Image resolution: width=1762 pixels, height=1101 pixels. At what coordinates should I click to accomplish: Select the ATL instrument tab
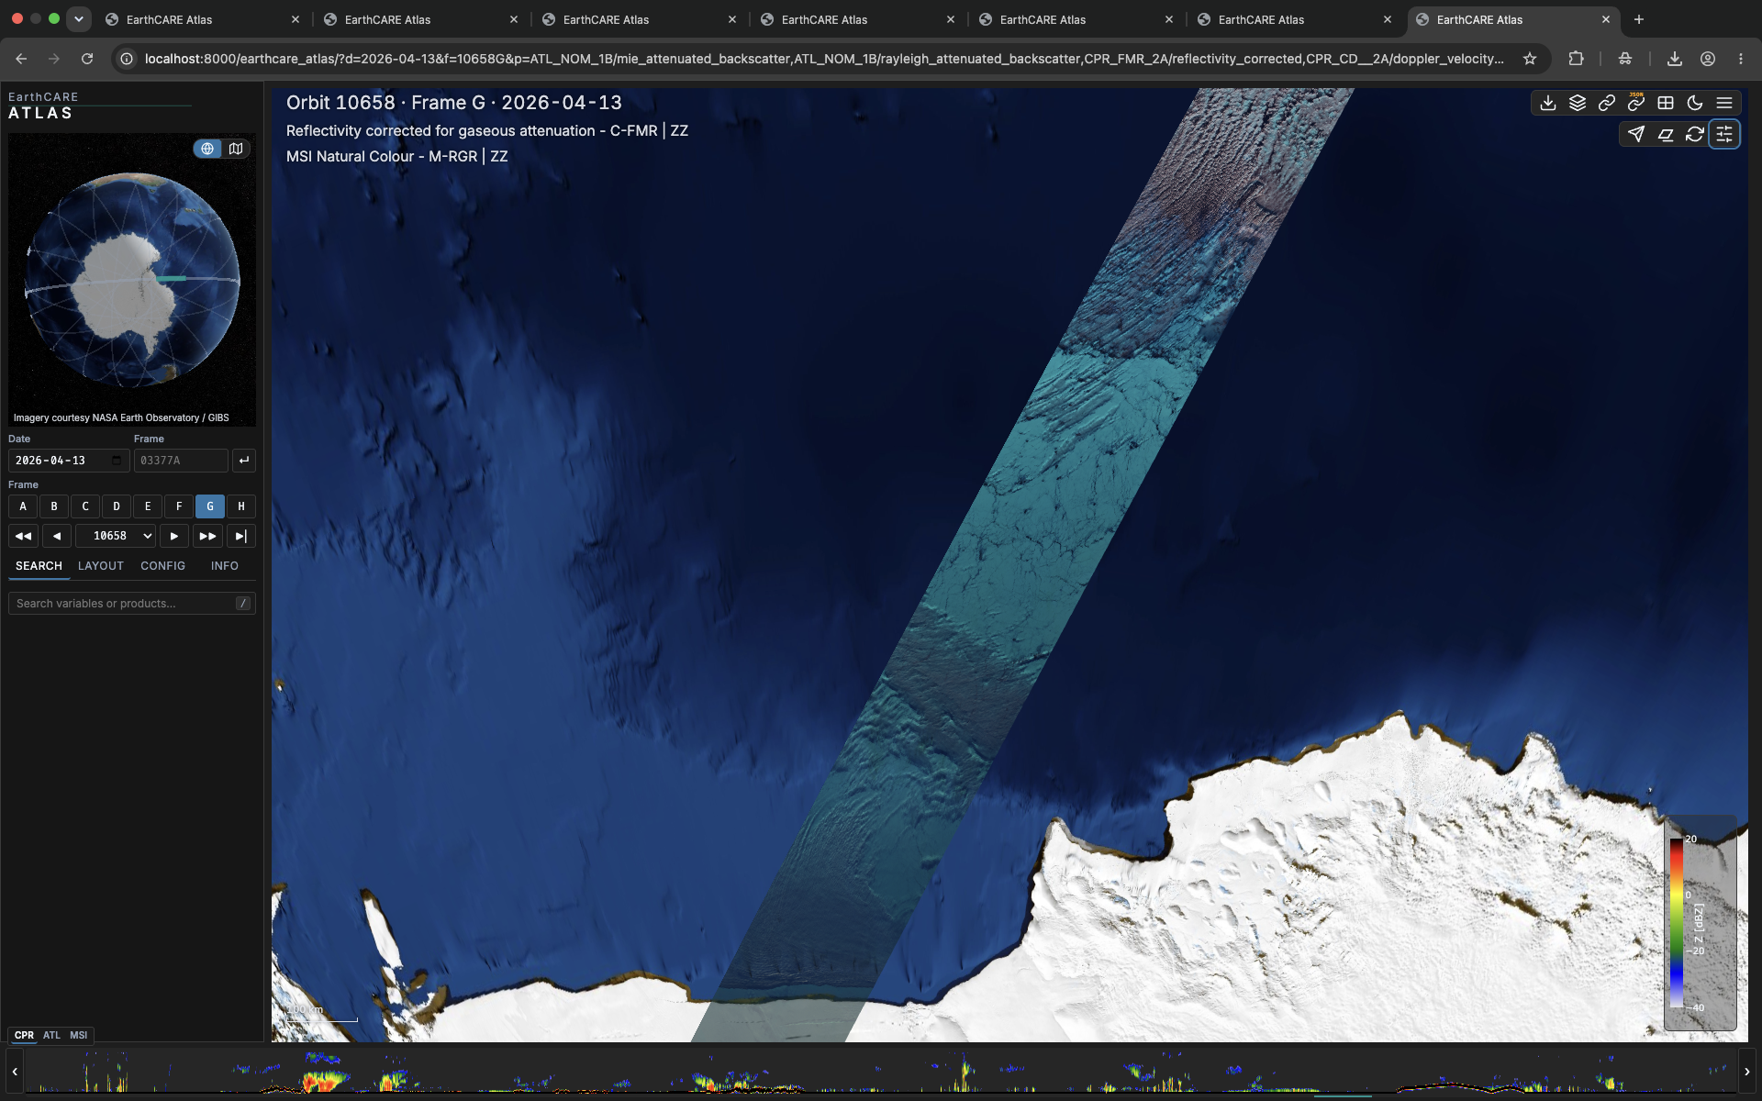point(51,1035)
